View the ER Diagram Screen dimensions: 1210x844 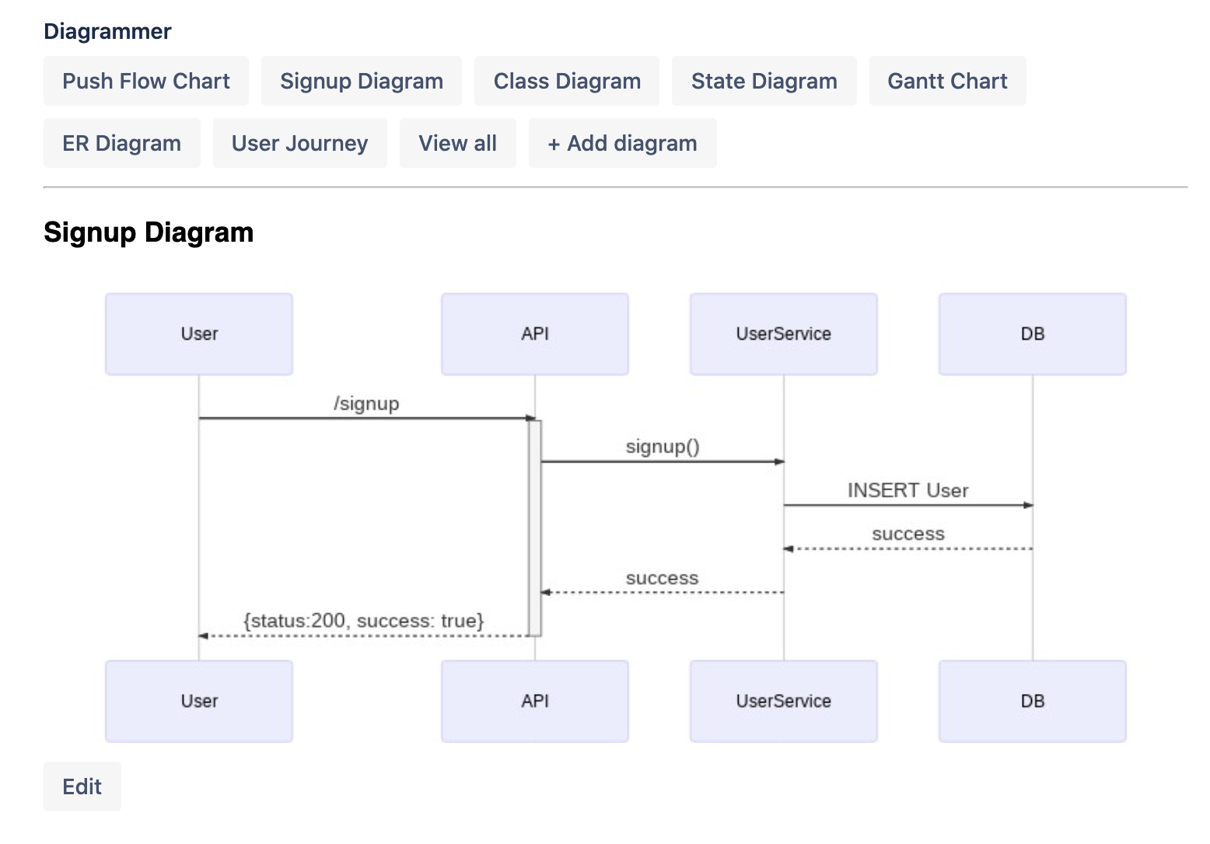coord(121,143)
